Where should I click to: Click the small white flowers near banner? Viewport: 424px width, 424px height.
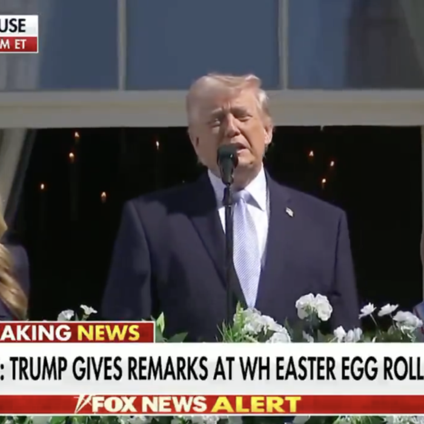pos(77,313)
